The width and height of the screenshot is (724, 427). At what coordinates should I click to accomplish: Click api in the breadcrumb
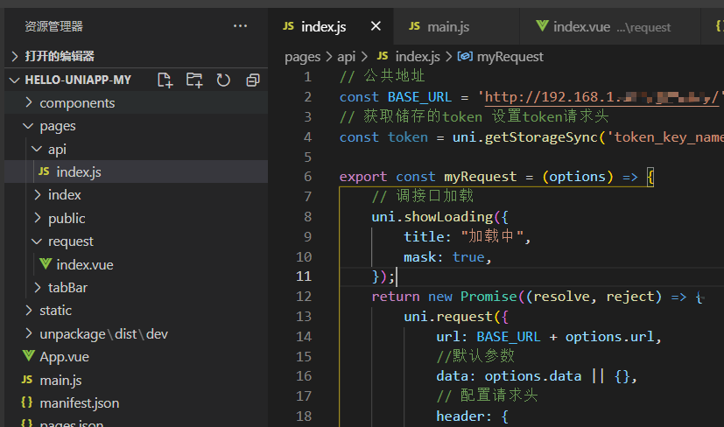coord(347,57)
